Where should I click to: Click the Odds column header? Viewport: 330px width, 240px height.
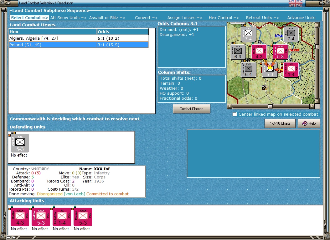[123, 32]
